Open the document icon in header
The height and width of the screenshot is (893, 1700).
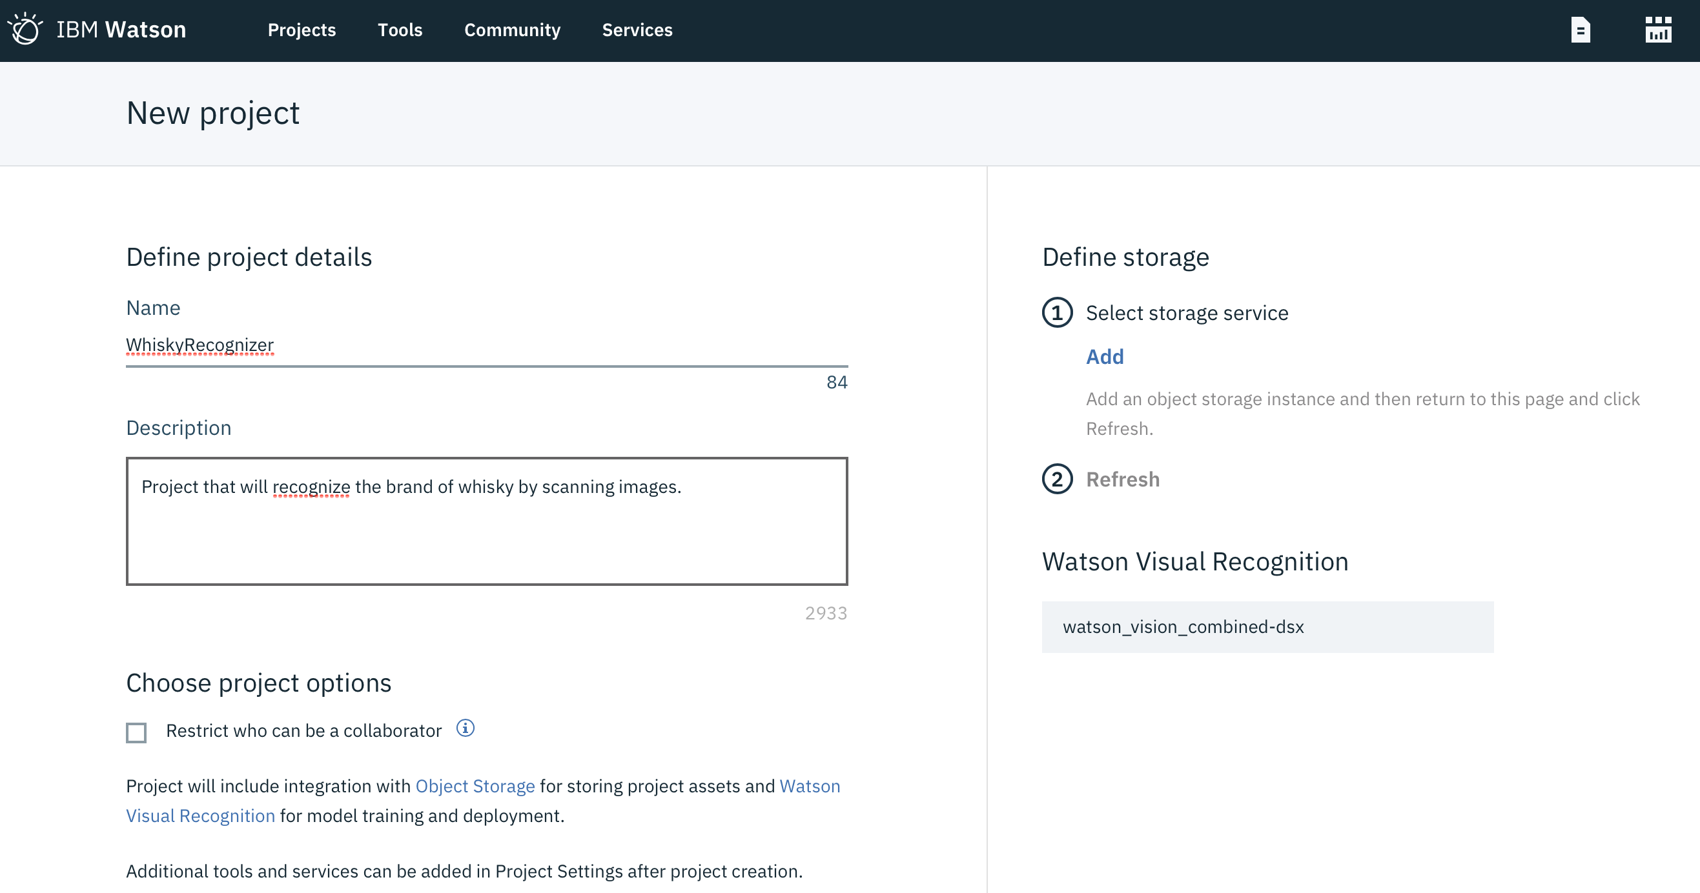[1580, 30]
